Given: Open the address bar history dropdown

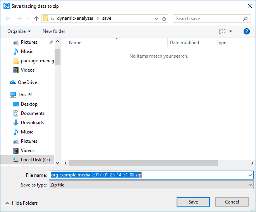Looking at the screenshot, I should coord(156,19).
